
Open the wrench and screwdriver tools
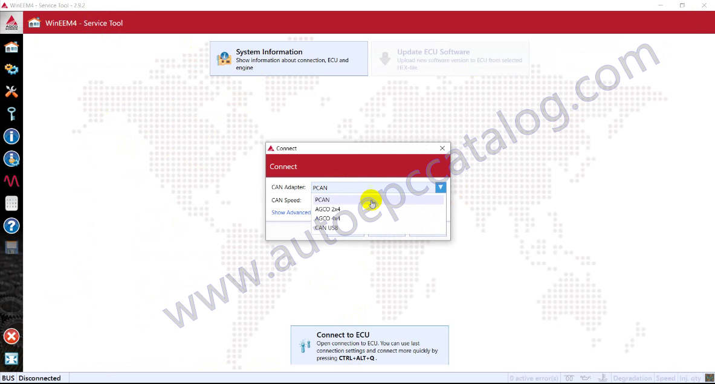pos(11,92)
